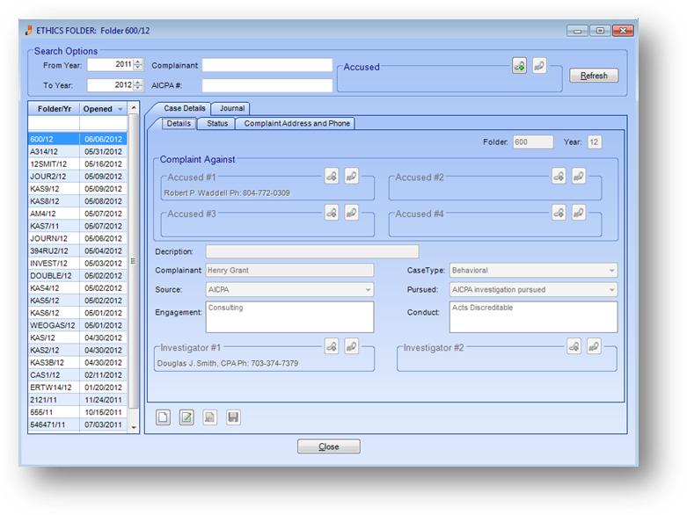Viewport: 687px width, 515px height.
Task: Click the To Year input field
Action: (111, 85)
